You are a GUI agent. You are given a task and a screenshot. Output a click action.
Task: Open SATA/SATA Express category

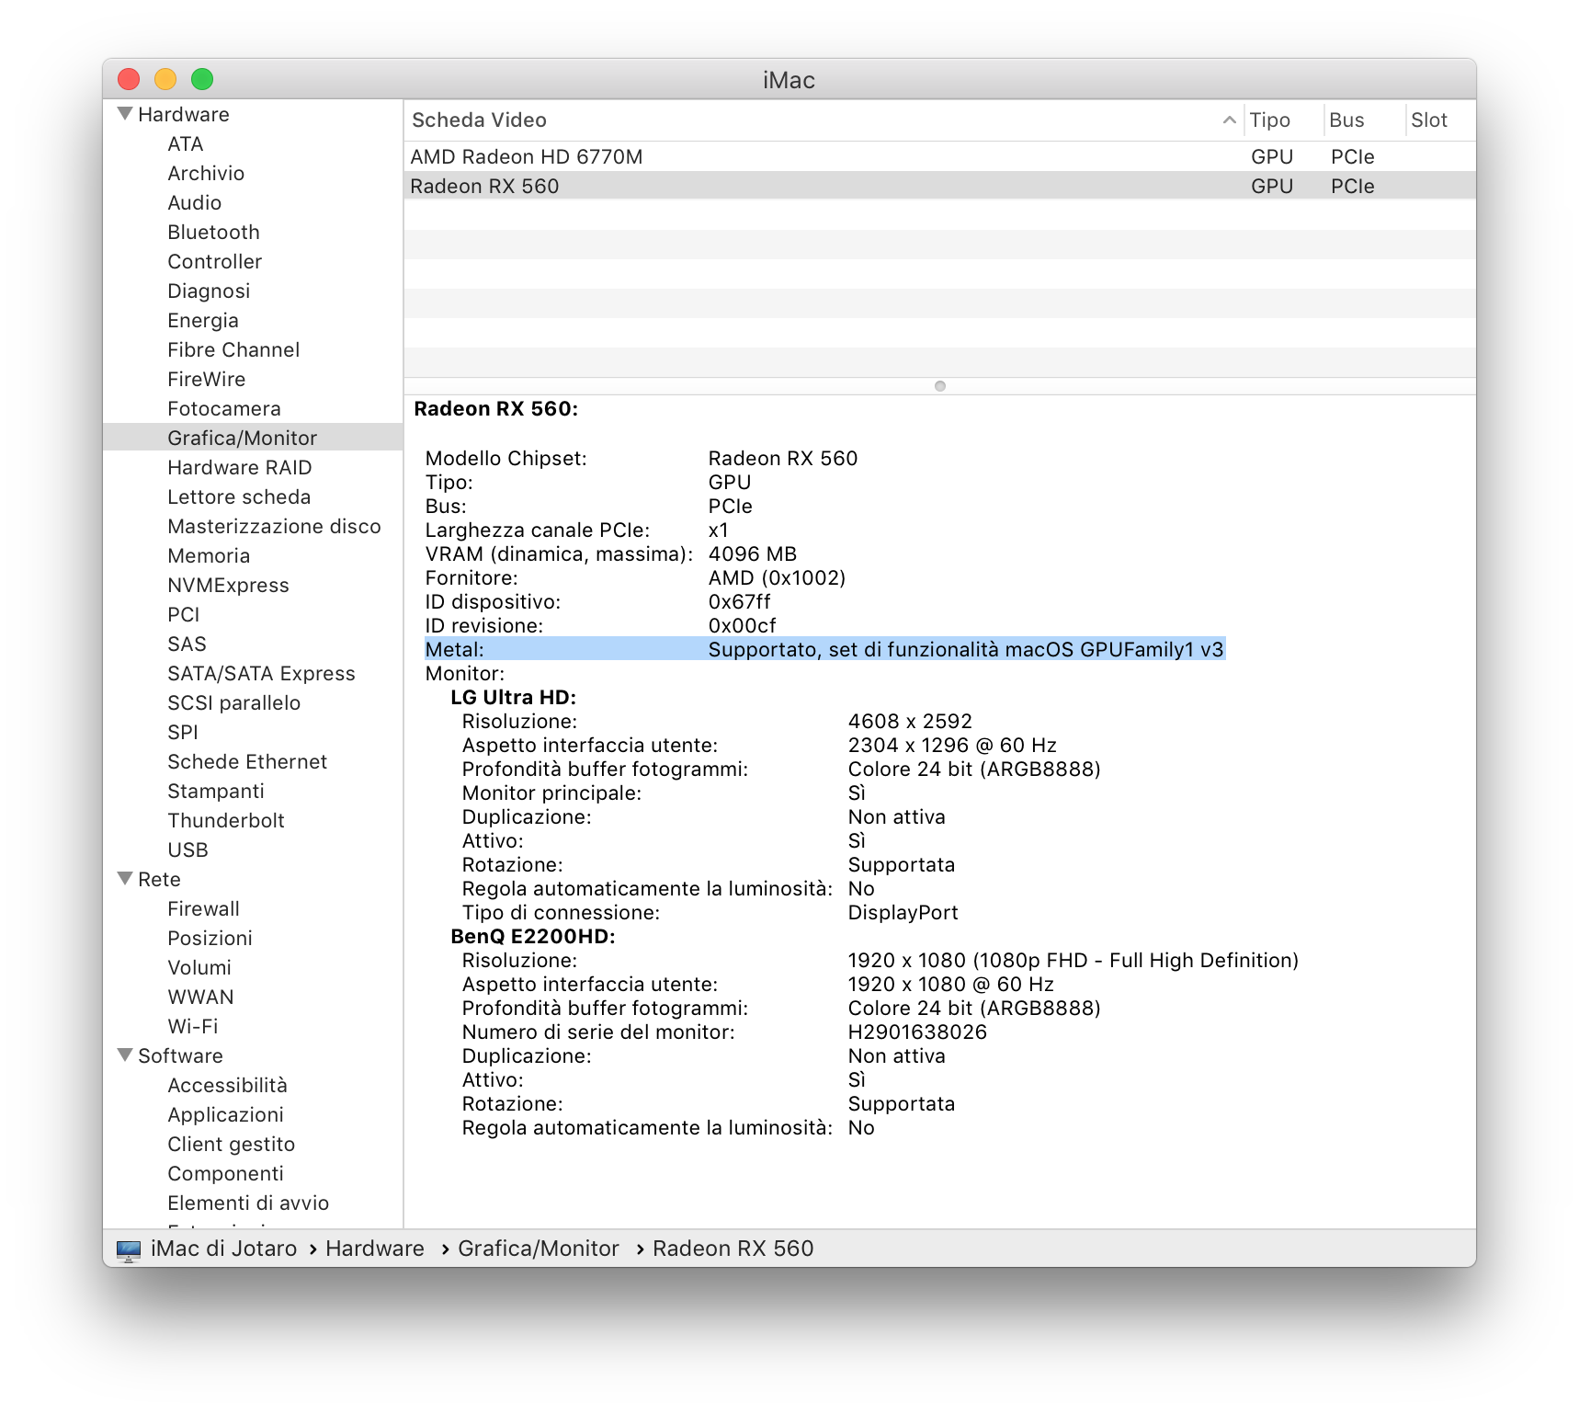coord(261,674)
